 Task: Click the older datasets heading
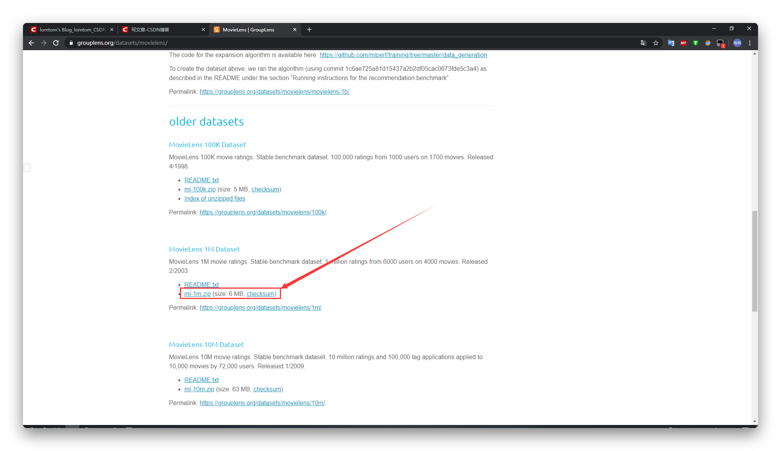tap(206, 121)
